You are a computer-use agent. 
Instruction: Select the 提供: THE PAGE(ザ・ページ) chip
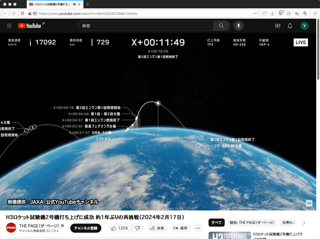(x=252, y=223)
